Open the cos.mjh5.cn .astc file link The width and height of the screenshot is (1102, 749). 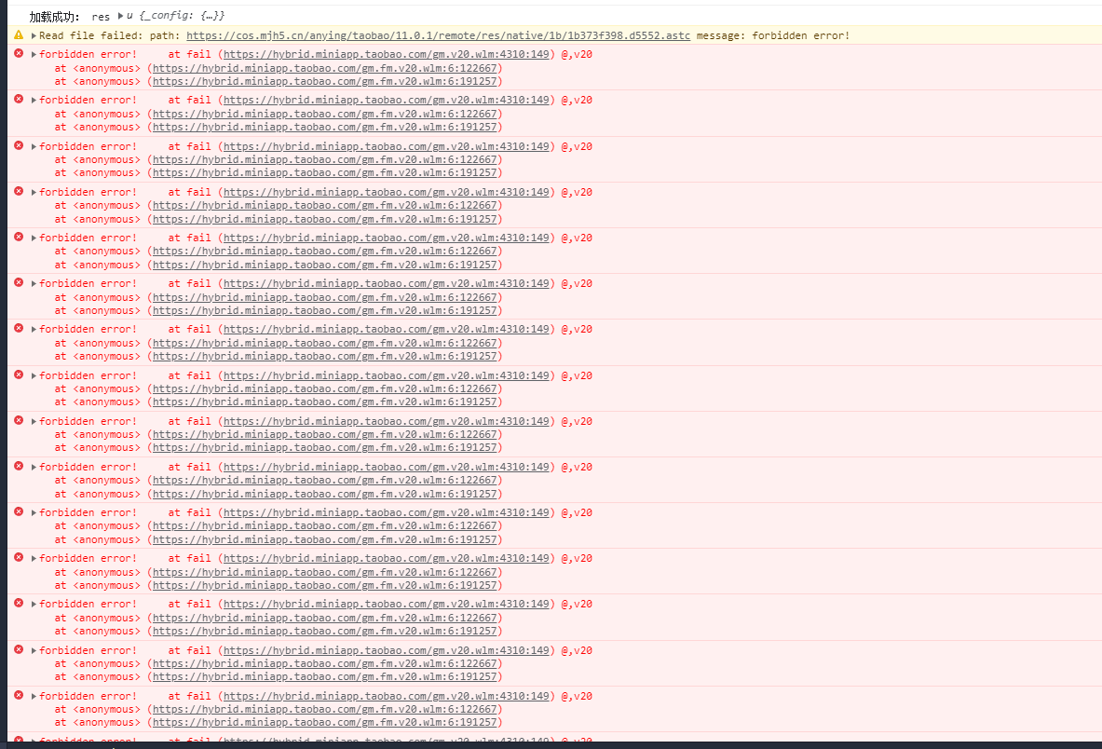(x=438, y=35)
